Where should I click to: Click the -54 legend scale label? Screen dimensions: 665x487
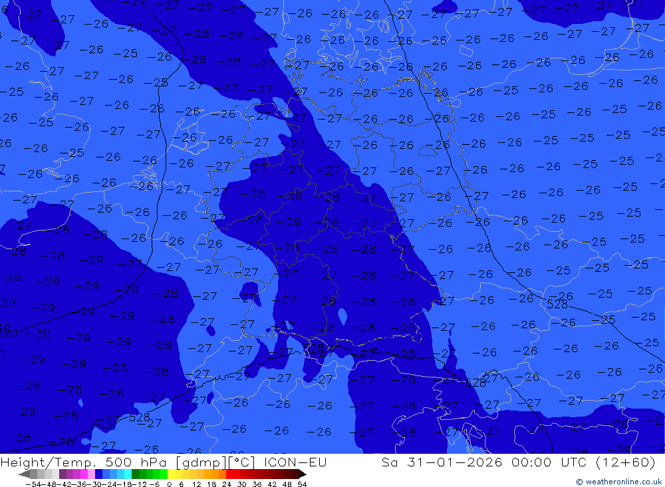coord(33,484)
